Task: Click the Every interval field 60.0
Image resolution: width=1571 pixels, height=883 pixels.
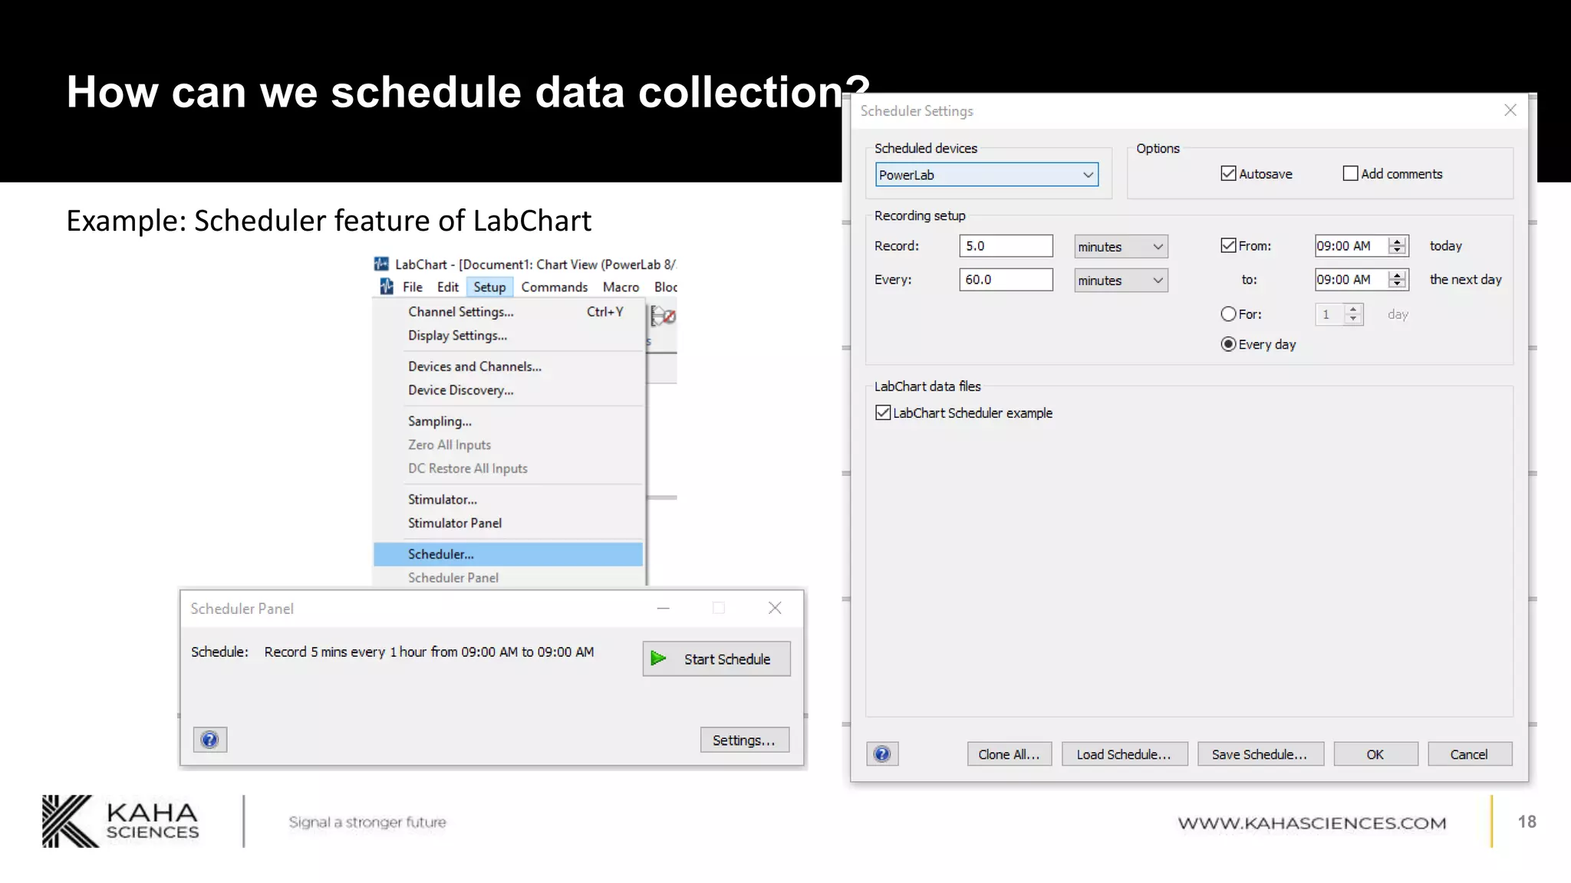Action: tap(1006, 280)
